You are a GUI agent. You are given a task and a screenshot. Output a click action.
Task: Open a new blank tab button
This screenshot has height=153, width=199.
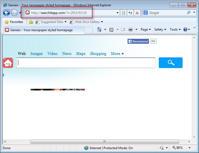click(89, 30)
